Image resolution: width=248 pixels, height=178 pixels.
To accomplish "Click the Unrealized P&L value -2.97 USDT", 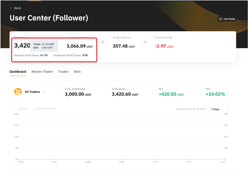I will 164,46.
